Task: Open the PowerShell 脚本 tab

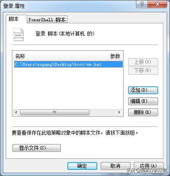Action: (x=47, y=20)
